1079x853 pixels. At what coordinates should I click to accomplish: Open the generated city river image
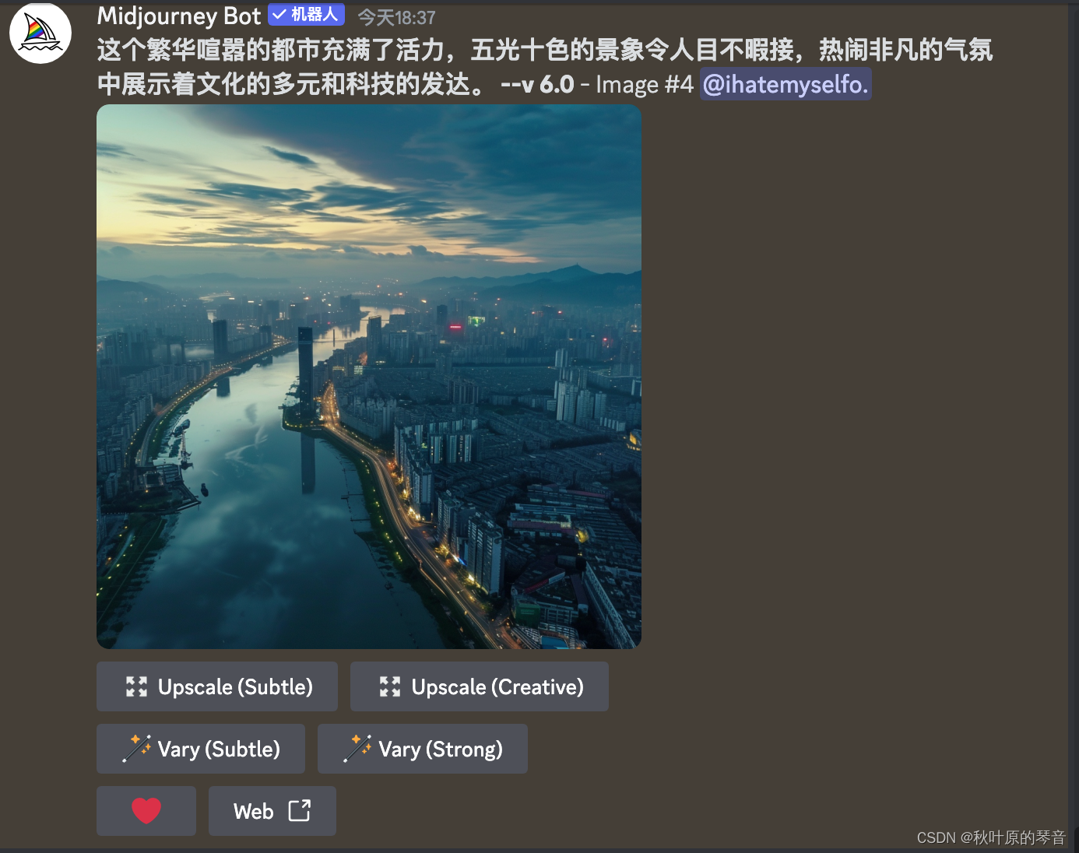click(x=369, y=377)
